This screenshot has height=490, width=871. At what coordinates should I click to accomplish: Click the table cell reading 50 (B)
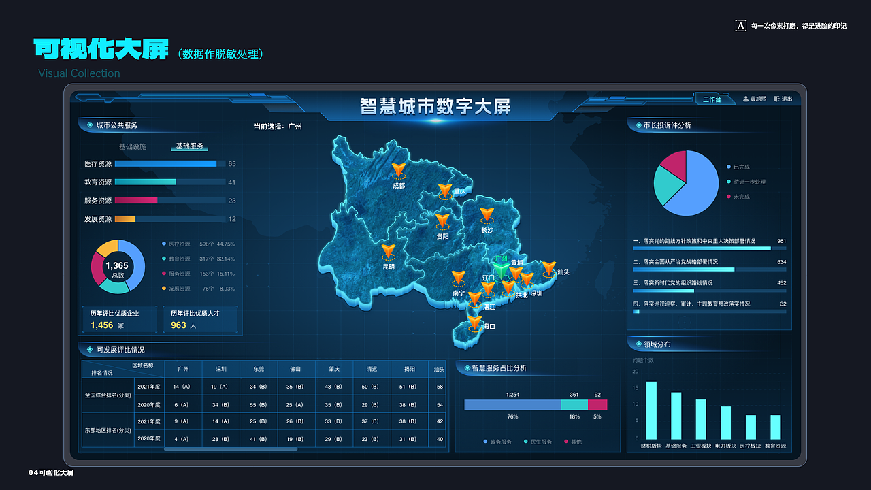pos(372,387)
